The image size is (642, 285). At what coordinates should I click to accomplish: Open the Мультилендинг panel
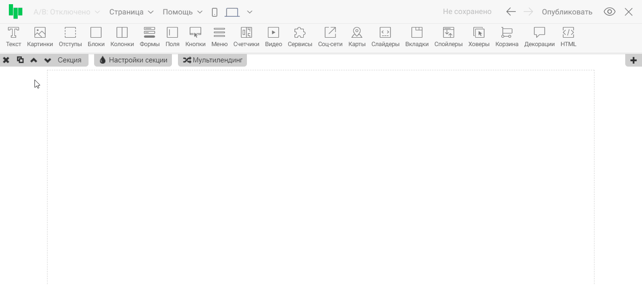click(x=212, y=60)
